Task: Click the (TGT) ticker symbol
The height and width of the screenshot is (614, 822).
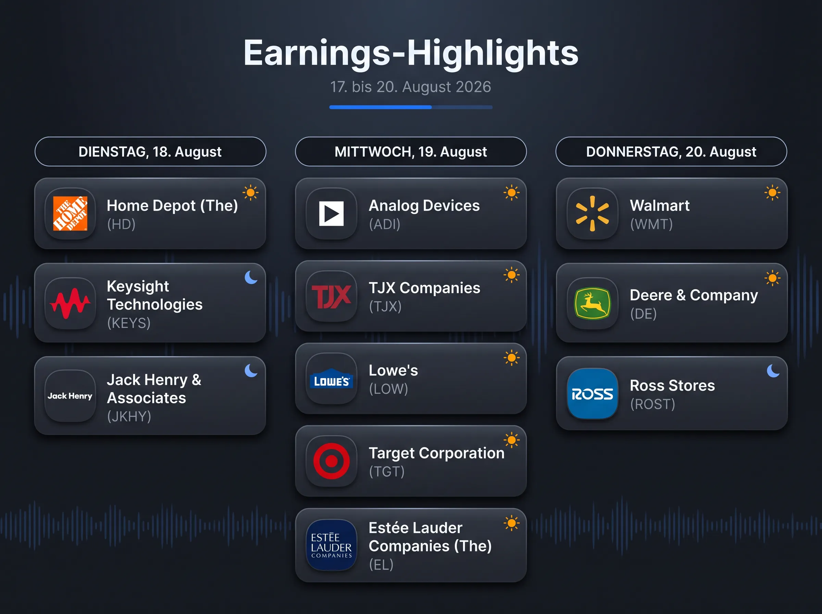Action: coord(387,472)
